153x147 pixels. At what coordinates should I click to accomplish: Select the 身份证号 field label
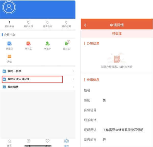pos(90,110)
